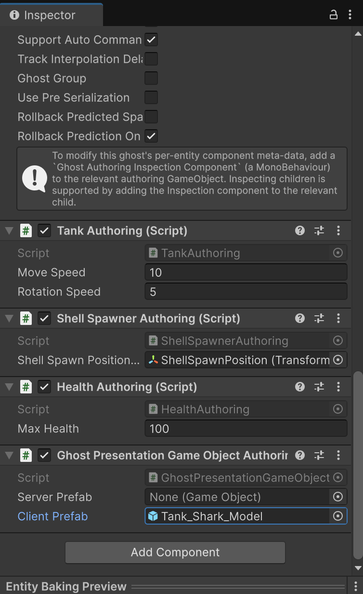Click the Add Component button
Screen dimensions: 363x594
175,553
